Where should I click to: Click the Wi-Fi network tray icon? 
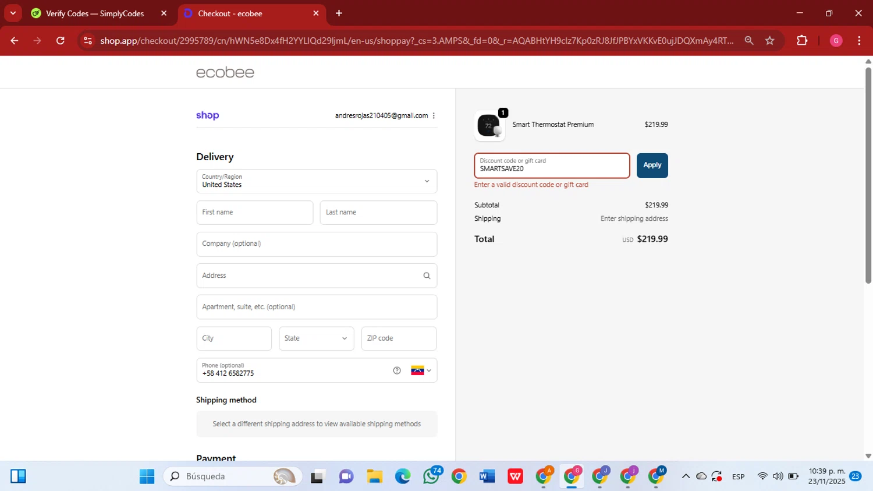pos(762,476)
